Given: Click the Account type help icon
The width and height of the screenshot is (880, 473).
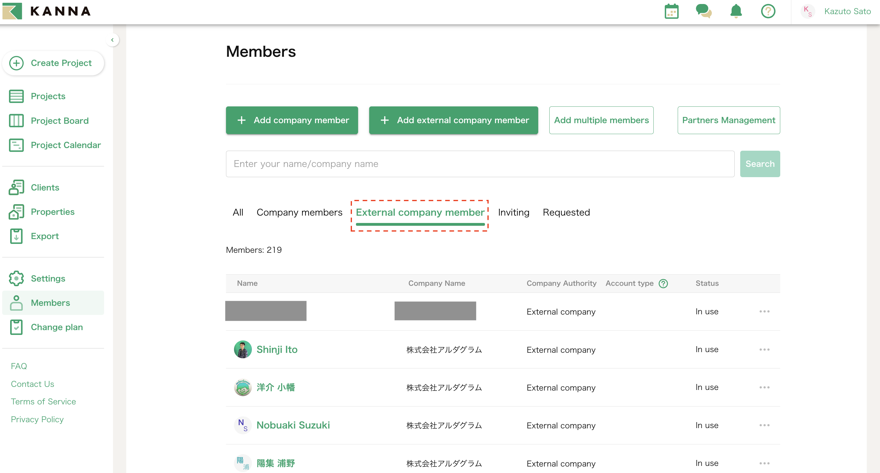Looking at the screenshot, I should (x=664, y=283).
